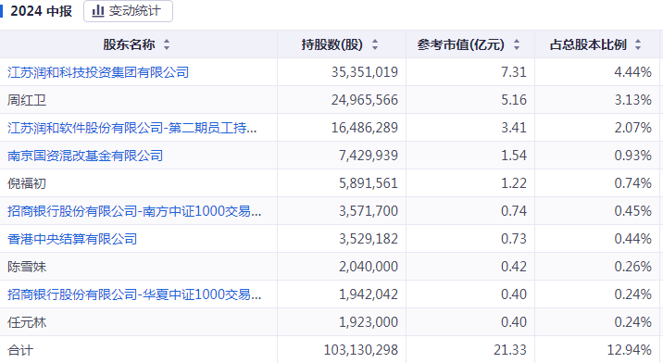Open 香港中央结算有限公司 link

(x=72, y=239)
